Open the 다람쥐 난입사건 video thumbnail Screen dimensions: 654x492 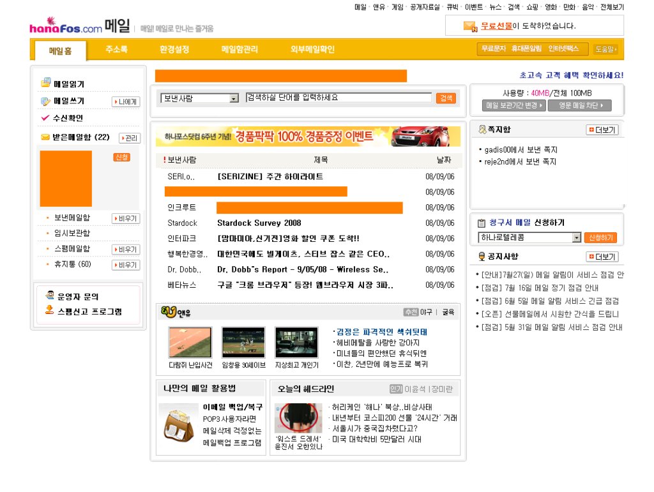190,343
